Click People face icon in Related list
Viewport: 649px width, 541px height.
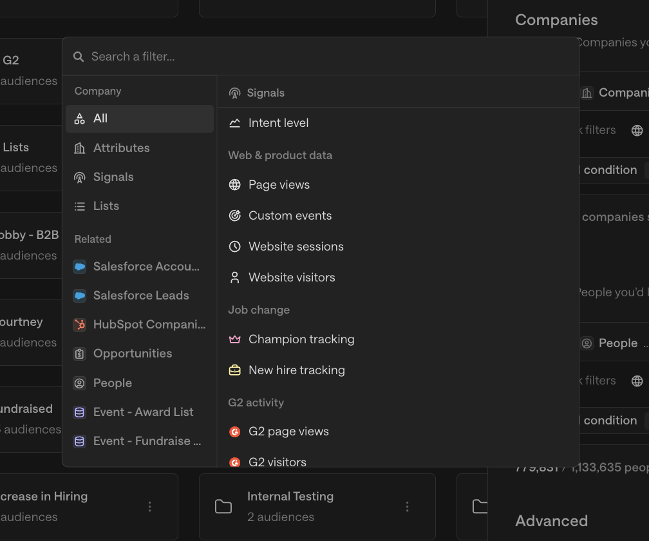79,383
